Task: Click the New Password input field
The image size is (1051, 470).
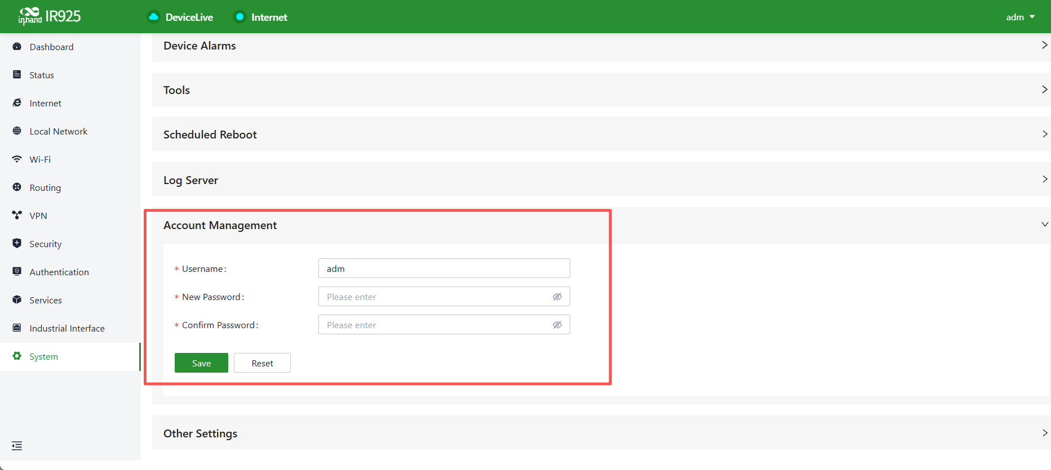Action: click(444, 297)
